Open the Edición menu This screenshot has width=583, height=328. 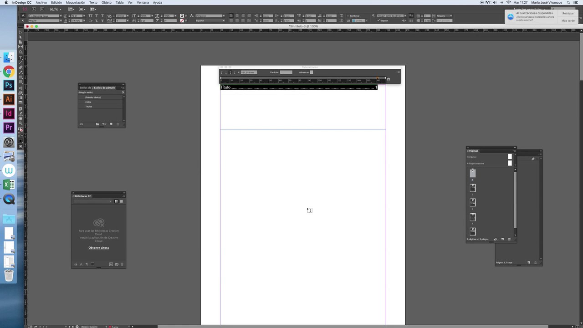coord(56,3)
